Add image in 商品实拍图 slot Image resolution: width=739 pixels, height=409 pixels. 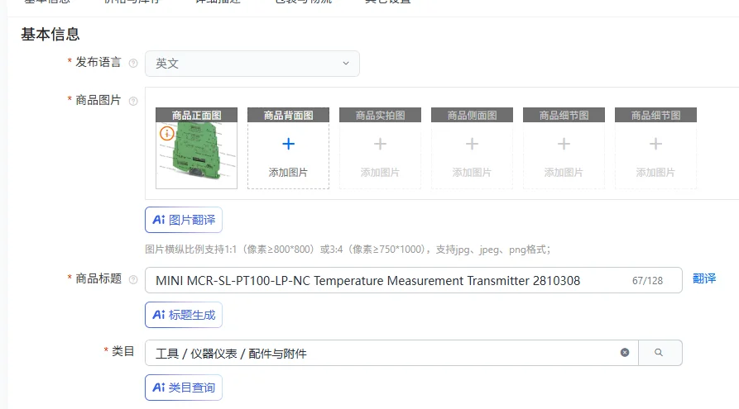click(381, 148)
